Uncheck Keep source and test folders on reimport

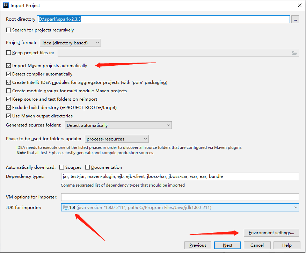[8, 99]
